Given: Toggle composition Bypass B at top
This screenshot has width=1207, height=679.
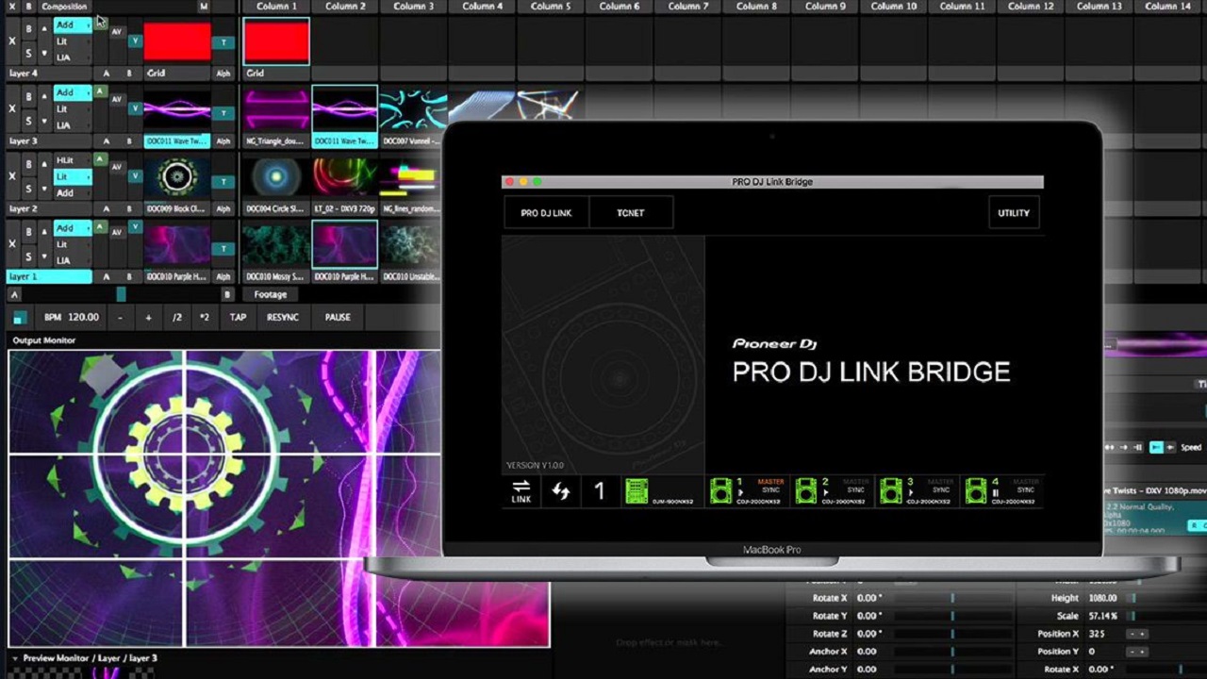Looking at the screenshot, I should click(x=29, y=7).
